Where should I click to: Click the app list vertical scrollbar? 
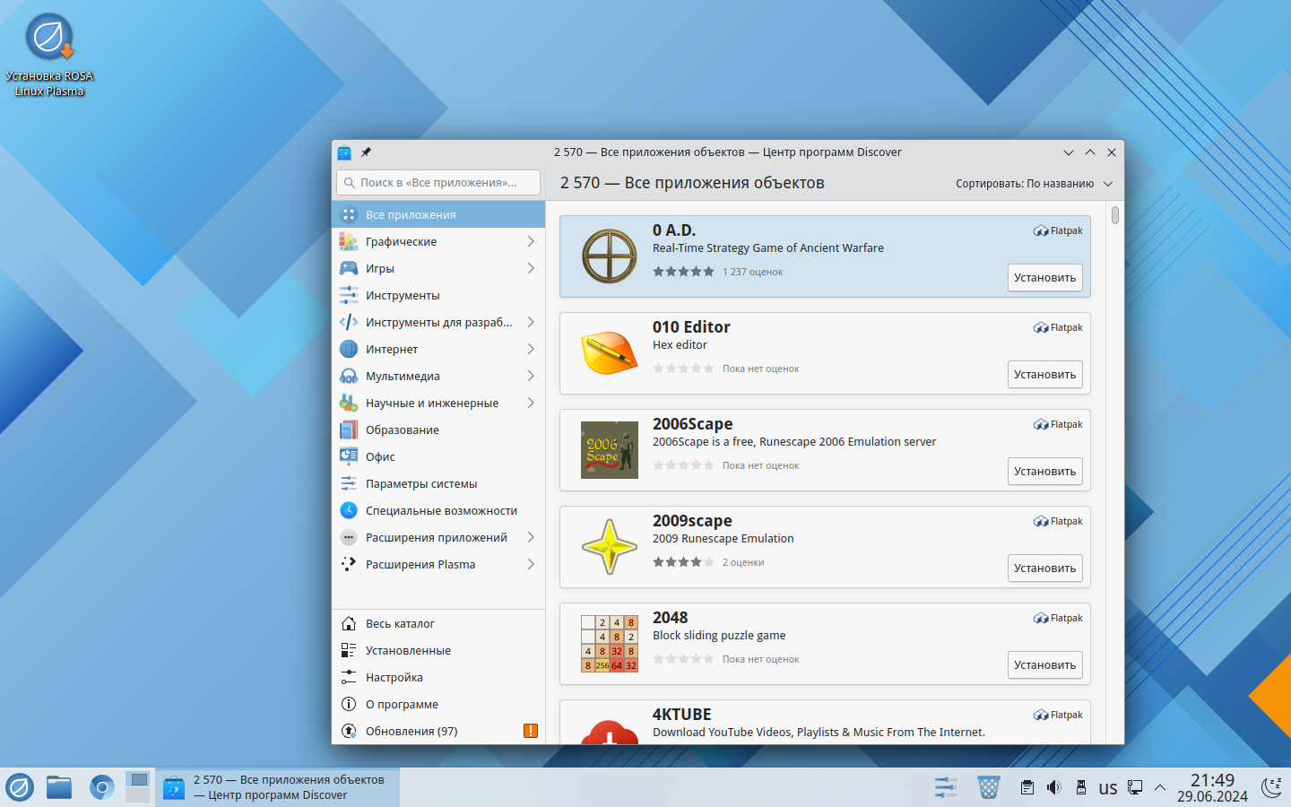[x=1115, y=215]
